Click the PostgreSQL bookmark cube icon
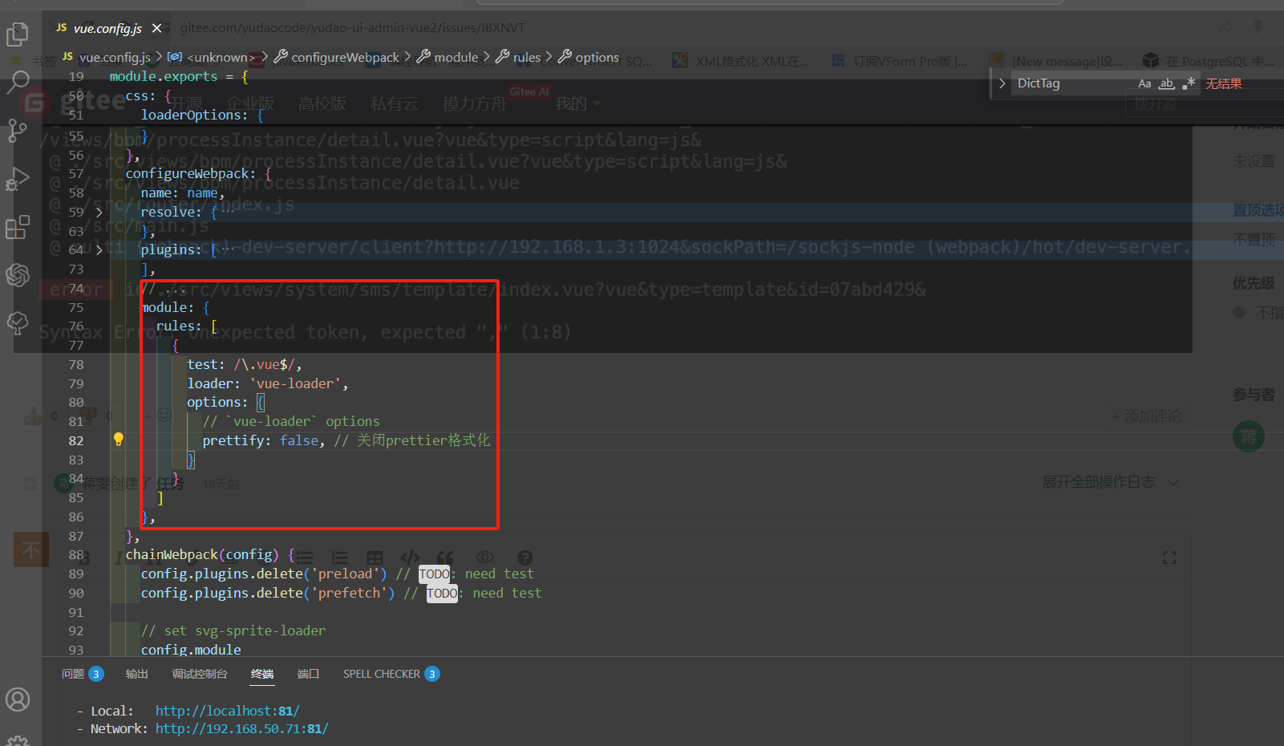This screenshot has height=746, width=1284. pos(1151,60)
